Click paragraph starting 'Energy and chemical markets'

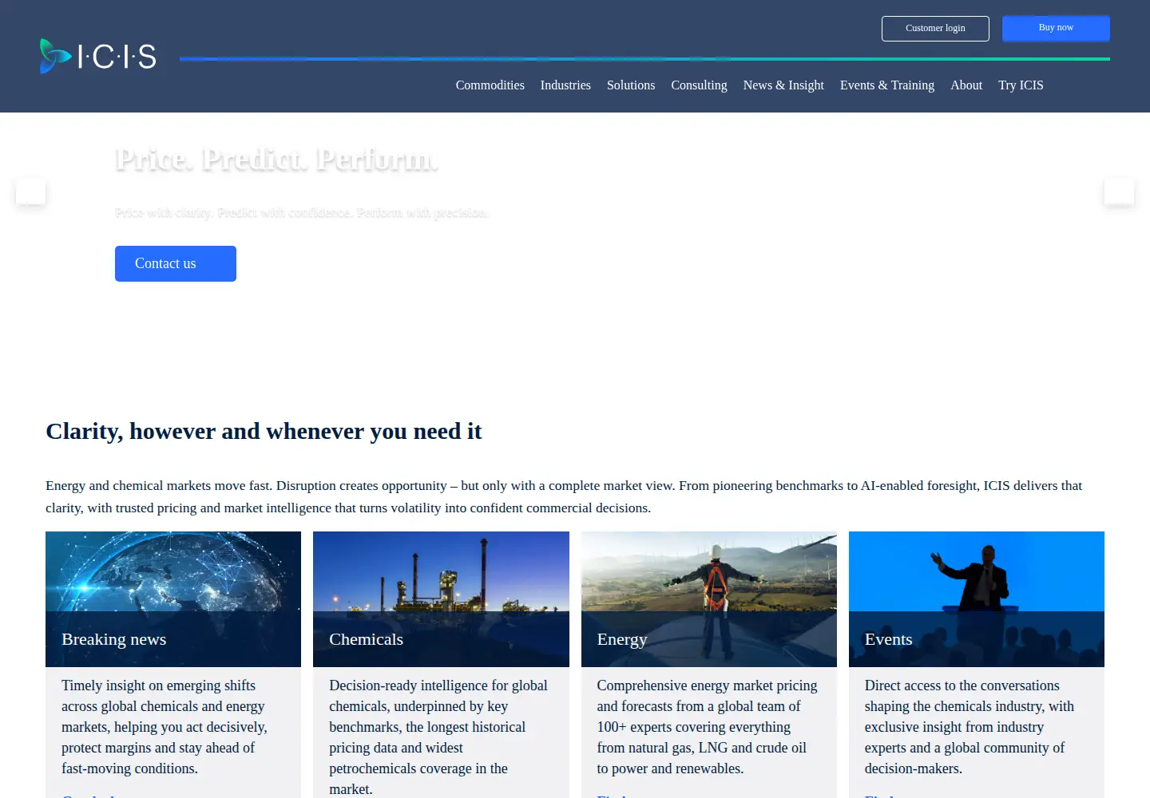(x=564, y=496)
